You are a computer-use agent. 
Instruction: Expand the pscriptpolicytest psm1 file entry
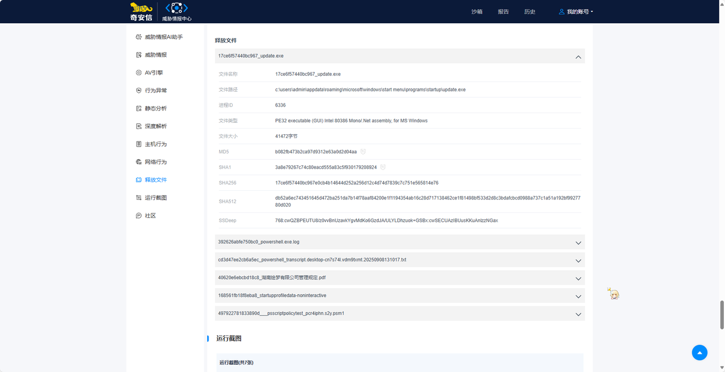(x=578, y=314)
